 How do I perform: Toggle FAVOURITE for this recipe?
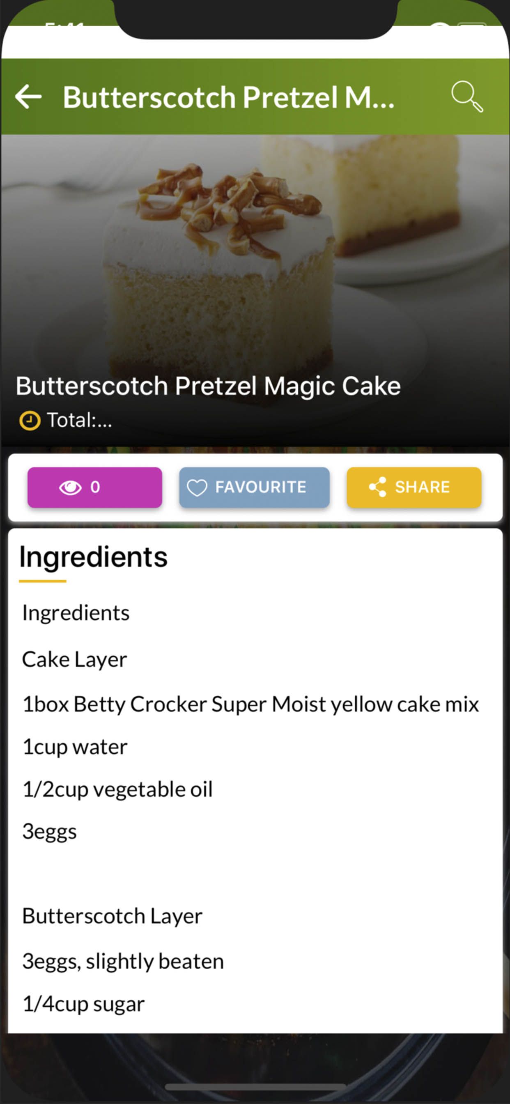click(254, 487)
